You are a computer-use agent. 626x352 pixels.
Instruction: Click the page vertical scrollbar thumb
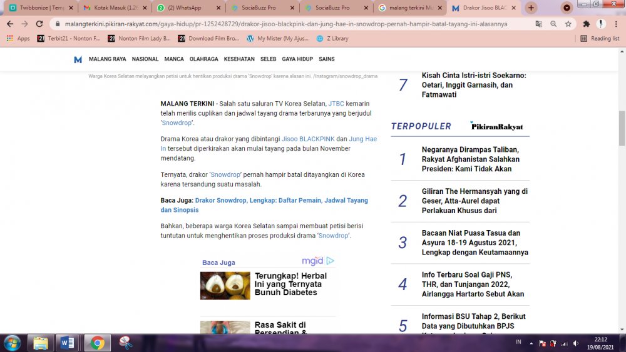622,128
